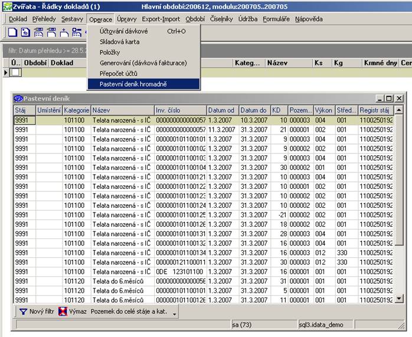Screen dimensions: 412x337
Task: Minimize the Pastevní deník window
Action: tap(380, 99)
